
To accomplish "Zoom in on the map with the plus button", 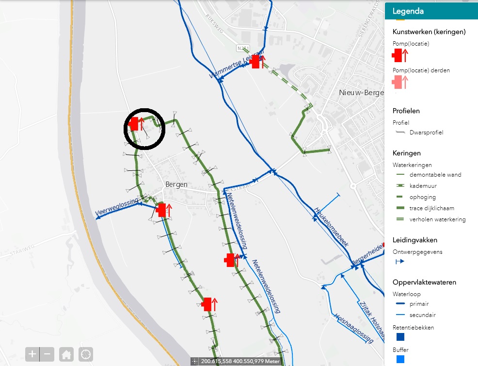I will (x=32, y=354).
